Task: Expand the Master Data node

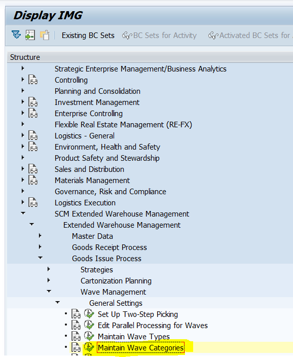Action: (40, 235)
